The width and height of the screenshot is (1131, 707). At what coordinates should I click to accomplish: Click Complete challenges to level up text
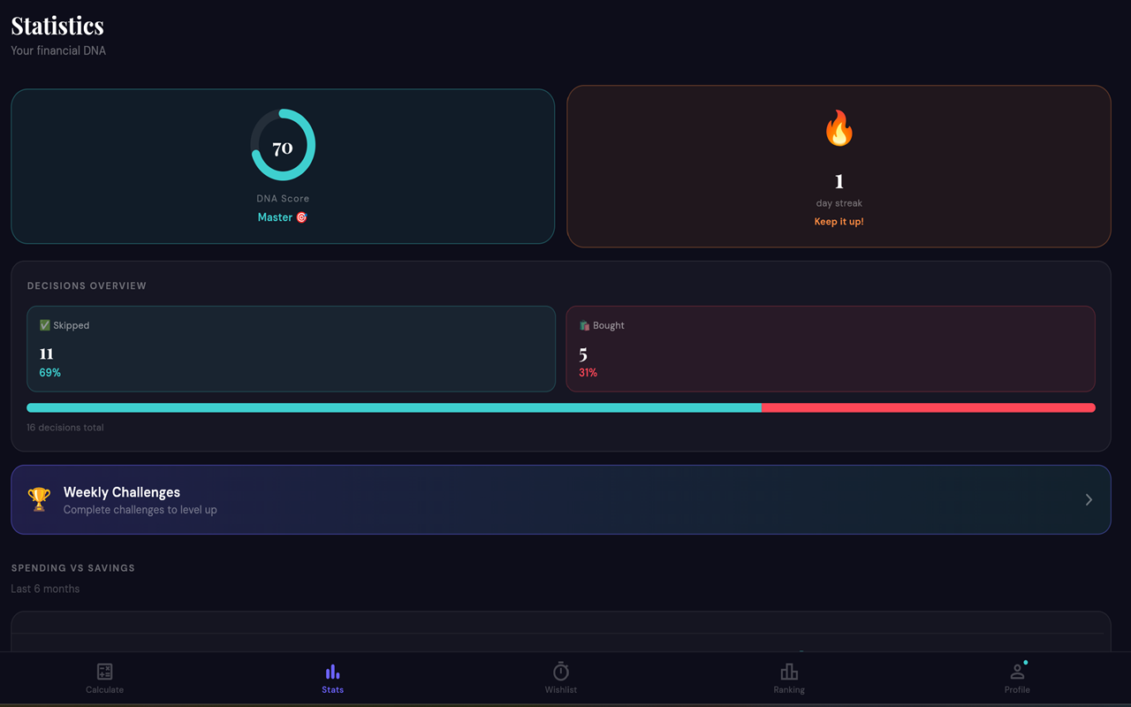tap(140, 510)
